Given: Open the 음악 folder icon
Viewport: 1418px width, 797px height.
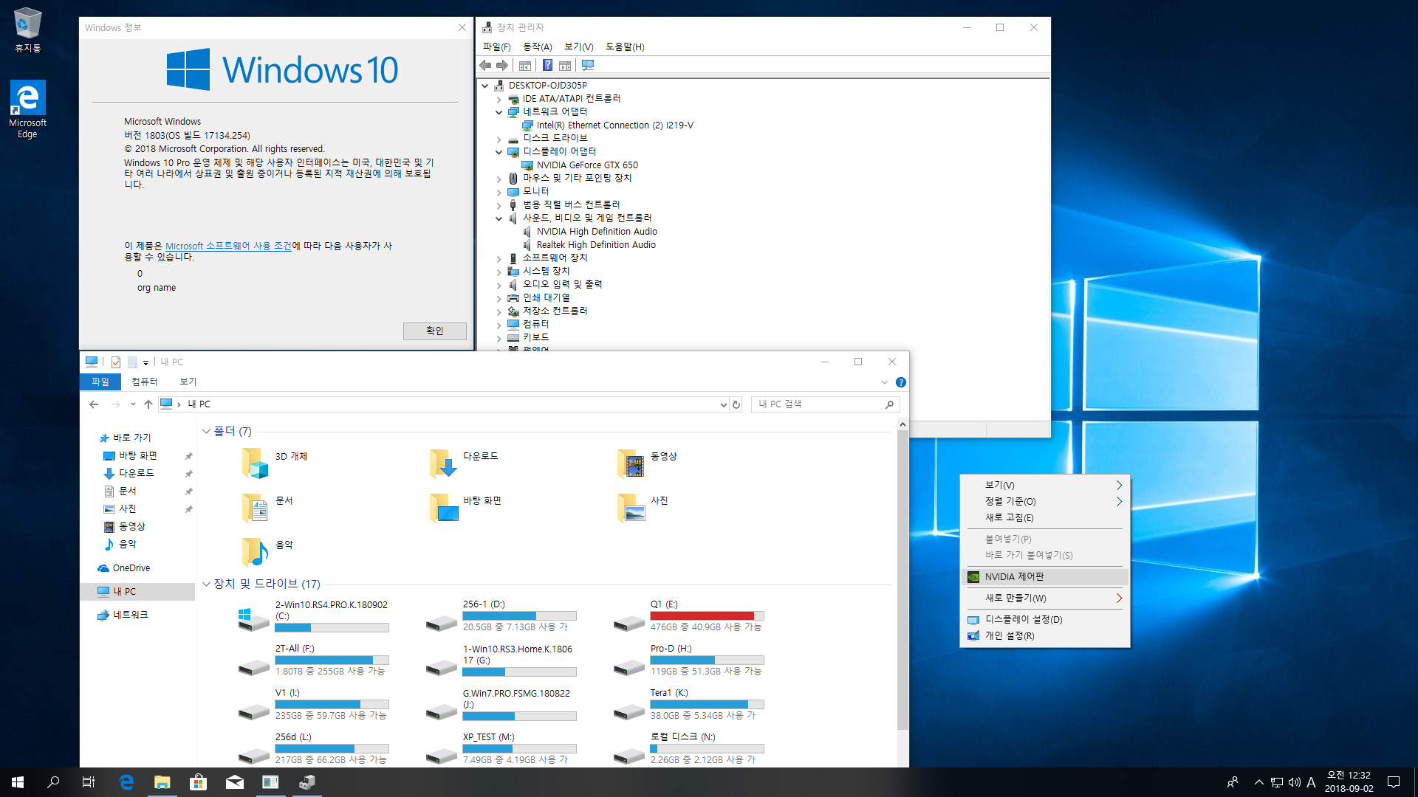Looking at the screenshot, I should (x=256, y=551).
